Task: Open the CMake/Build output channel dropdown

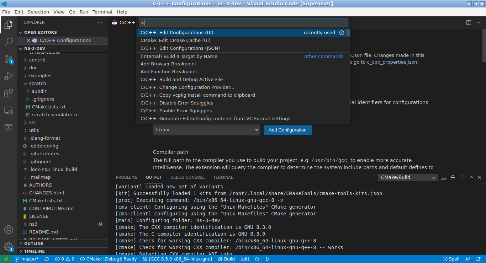Action: [408, 177]
